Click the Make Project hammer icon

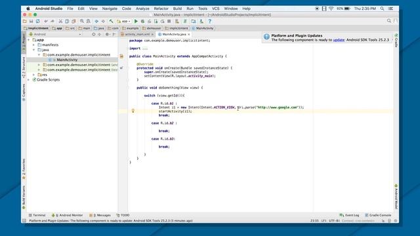click(x=111, y=21)
